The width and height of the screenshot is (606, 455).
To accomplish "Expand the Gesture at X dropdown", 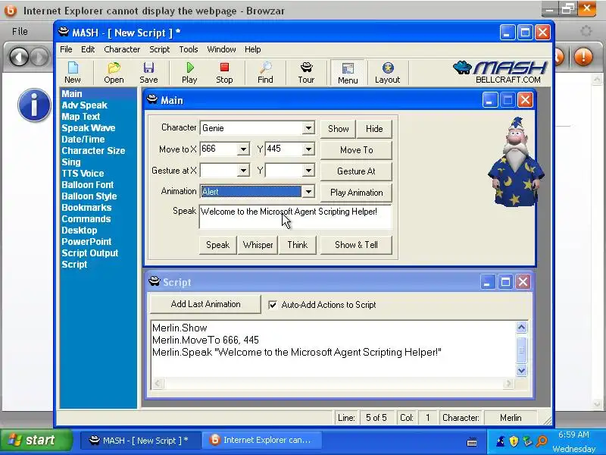I will point(243,170).
